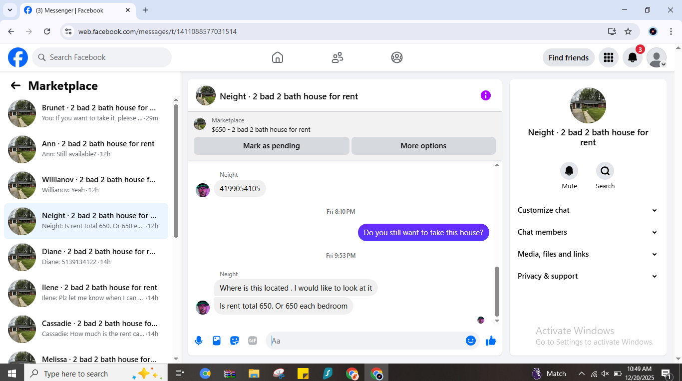Open the notifications bell with 3 badge
The width and height of the screenshot is (682, 381).
coord(633,57)
